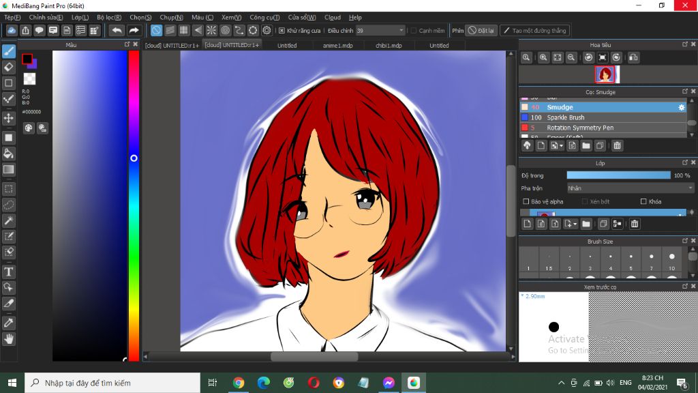Open the Công cụ(T) menu
Viewport: 698px width, 393px height.
(264, 17)
